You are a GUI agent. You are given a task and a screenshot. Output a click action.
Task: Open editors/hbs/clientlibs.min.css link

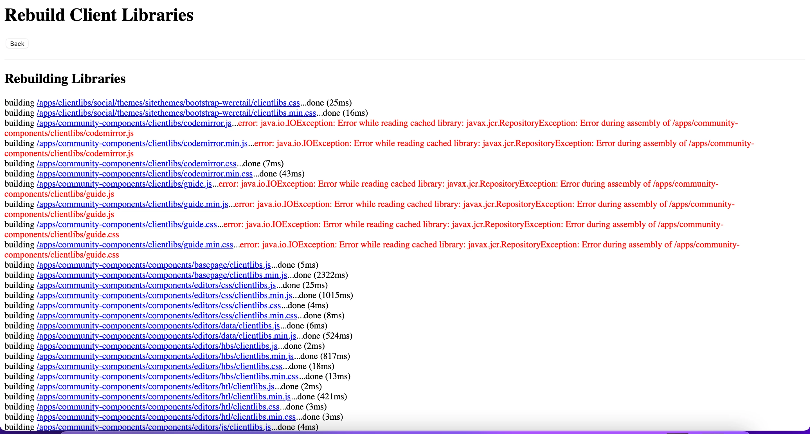tap(168, 376)
